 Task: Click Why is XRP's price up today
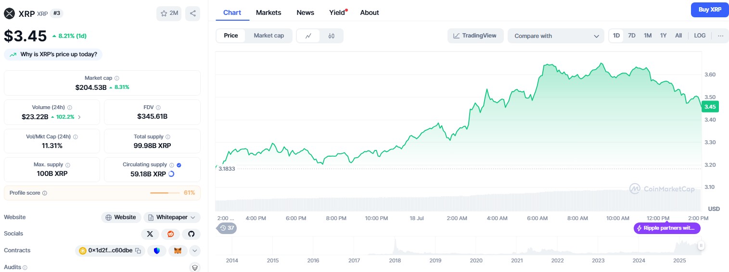coord(53,54)
